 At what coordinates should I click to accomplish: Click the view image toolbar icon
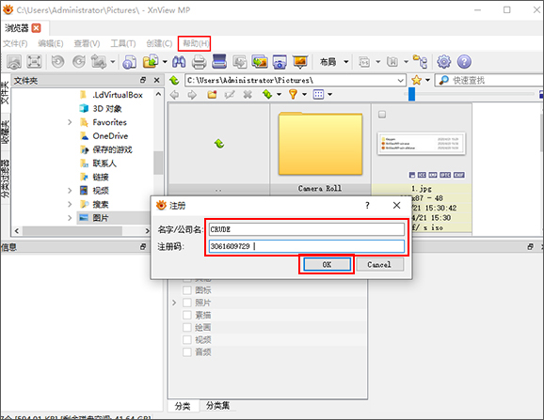(14, 62)
